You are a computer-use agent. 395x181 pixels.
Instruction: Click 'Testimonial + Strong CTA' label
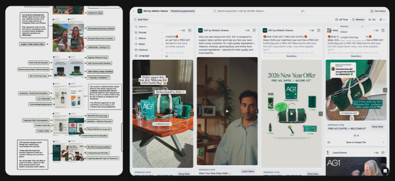tap(99, 47)
